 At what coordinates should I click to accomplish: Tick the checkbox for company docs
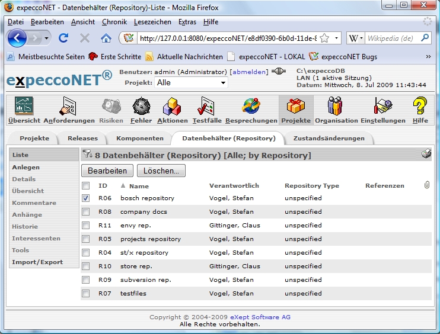click(86, 212)
